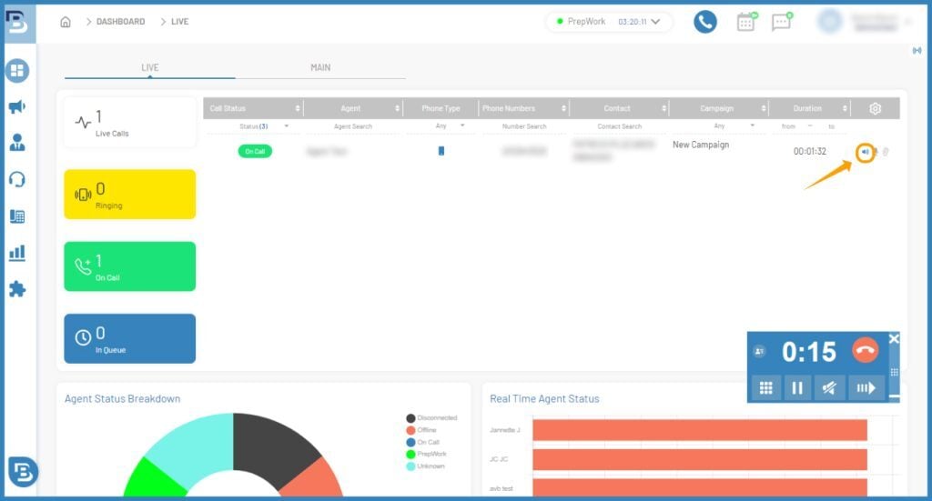Open table settings gear icon
The image size is (932, 501).
click(x=875, y=108)
